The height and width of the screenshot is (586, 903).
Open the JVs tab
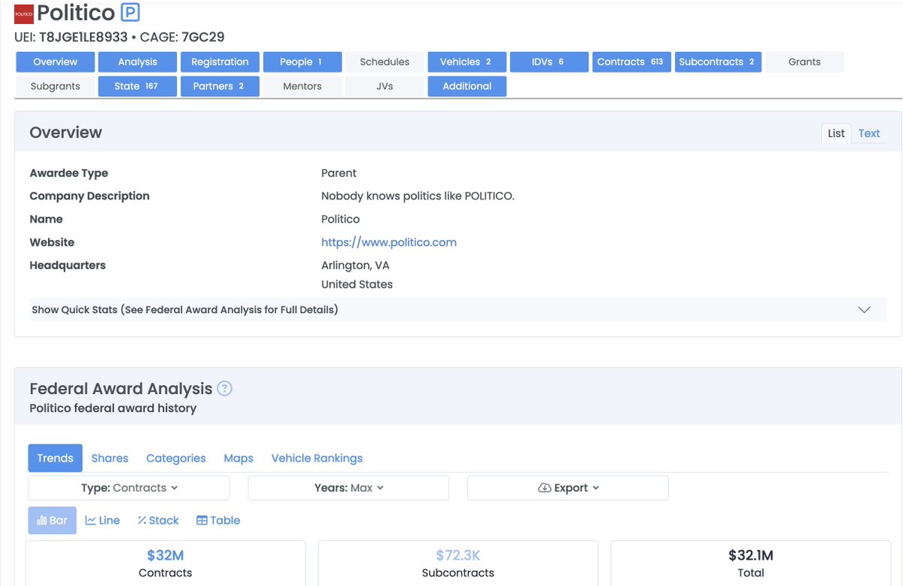[385, 86]
